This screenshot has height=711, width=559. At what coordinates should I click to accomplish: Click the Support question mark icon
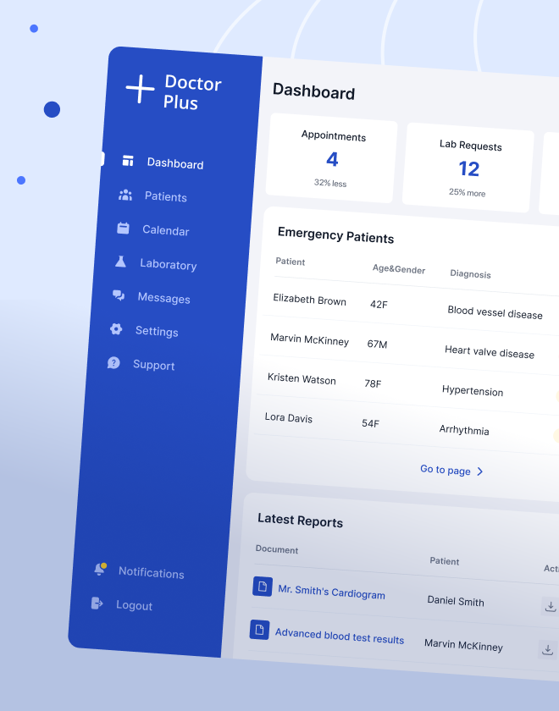[x=113, y=362]
